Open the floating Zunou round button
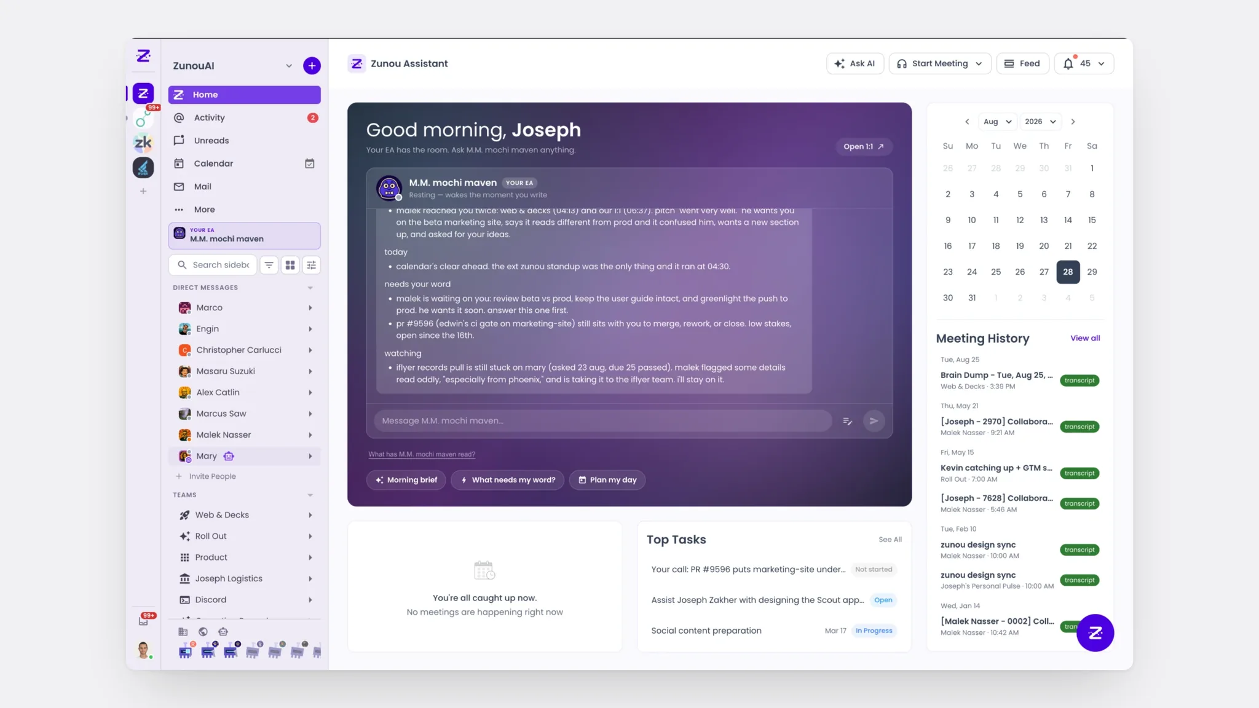Screen dimensions: 1259x708 pyautogui.click(x=1095, y=632)
